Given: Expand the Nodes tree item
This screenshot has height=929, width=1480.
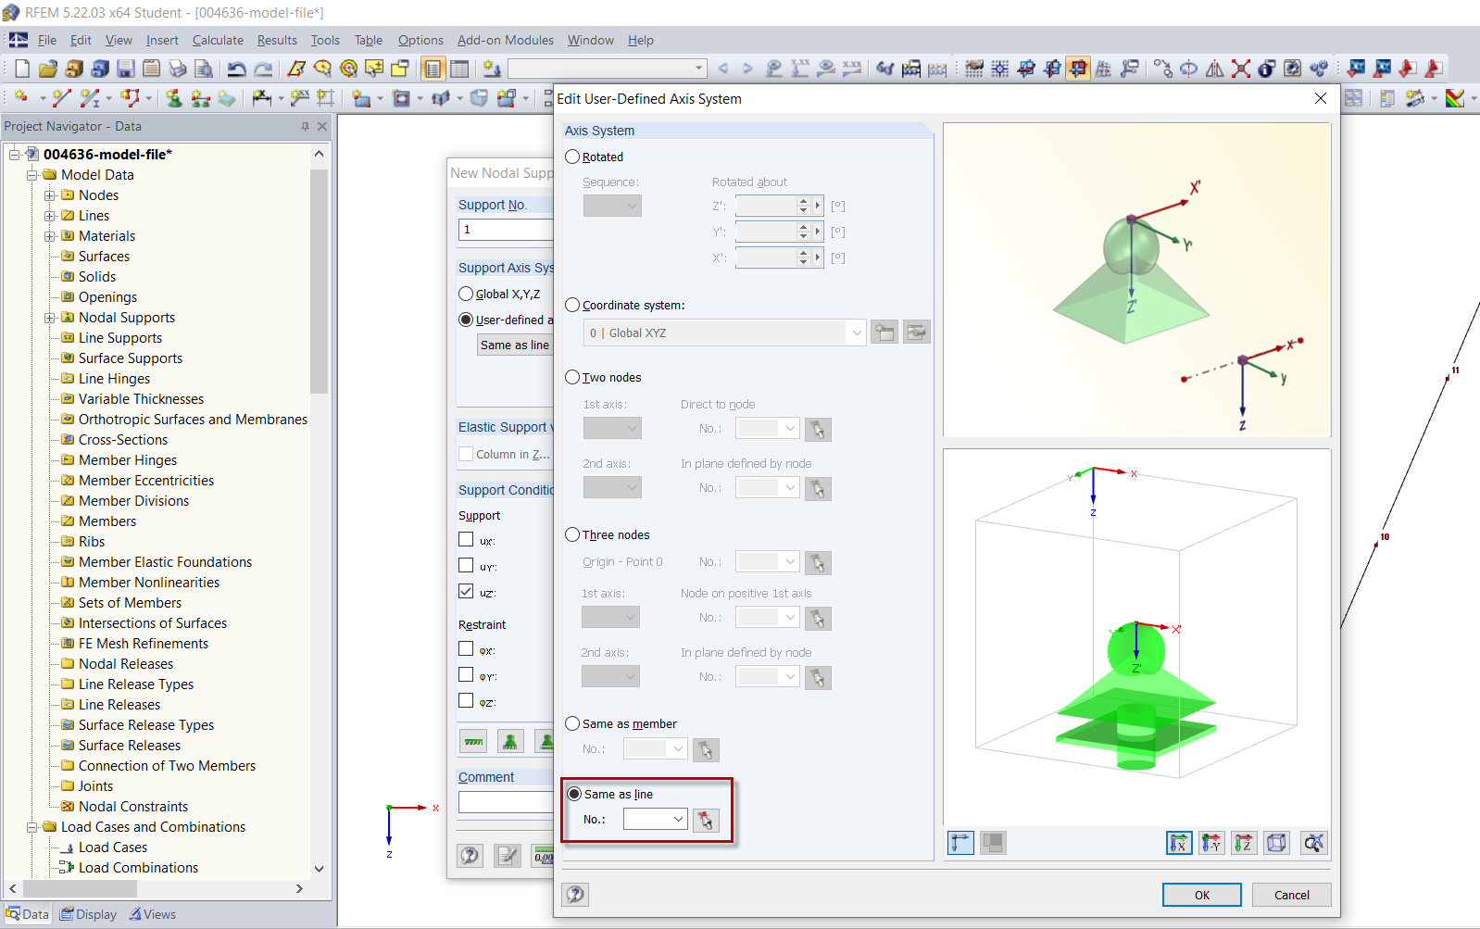Looking at the screenshot, I should 50,195.
